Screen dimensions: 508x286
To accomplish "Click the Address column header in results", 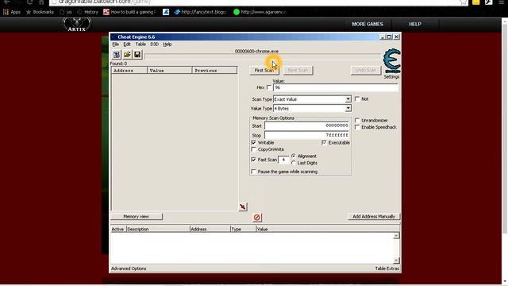I will (x=129, y=71).
